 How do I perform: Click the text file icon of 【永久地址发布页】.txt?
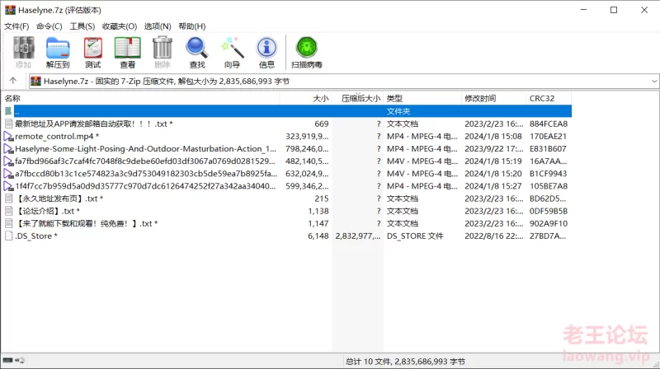(x=8, y=199)
